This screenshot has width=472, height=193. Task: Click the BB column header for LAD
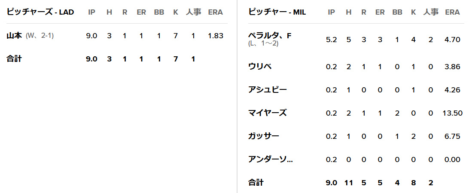pyautogui.click(x=159, y=12)
